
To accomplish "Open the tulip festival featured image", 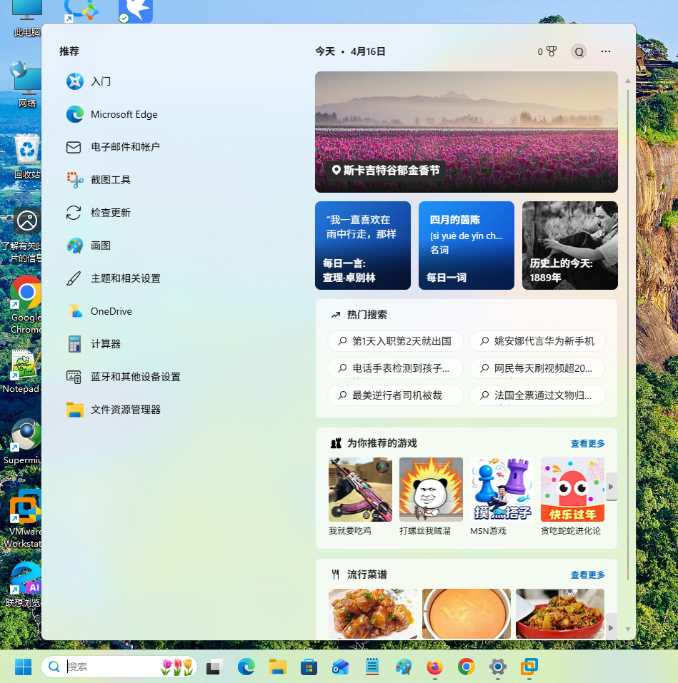I will pos(466,132).
